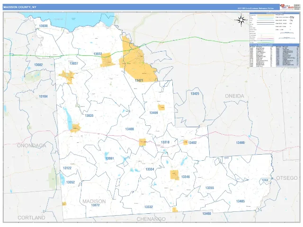Select ZIP code label 13035
This screenshot has width=303, height=227.
coord(89,115)
